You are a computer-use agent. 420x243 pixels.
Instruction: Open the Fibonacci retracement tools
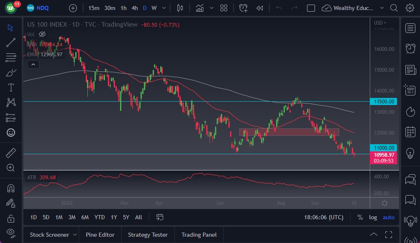[x=11, y=58]
